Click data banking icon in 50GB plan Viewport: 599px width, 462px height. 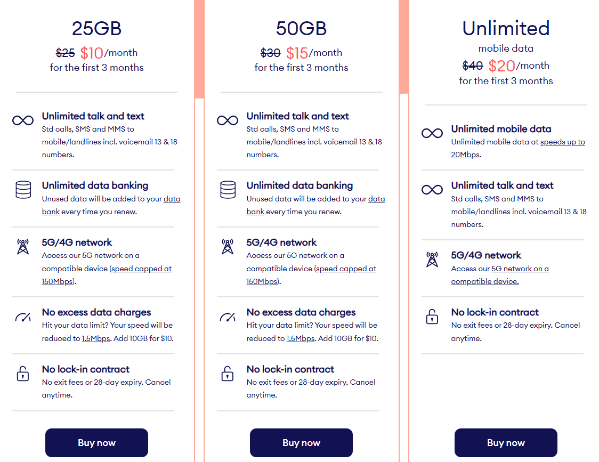[228, 190]
